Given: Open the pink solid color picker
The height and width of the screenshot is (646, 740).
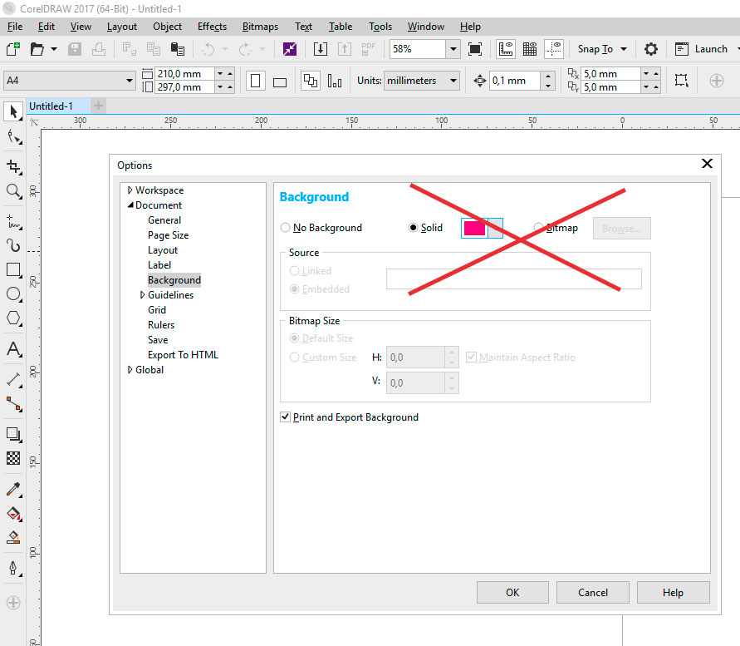Looking at the screenshot, I should pyautogui.click(x=482, y=229).
